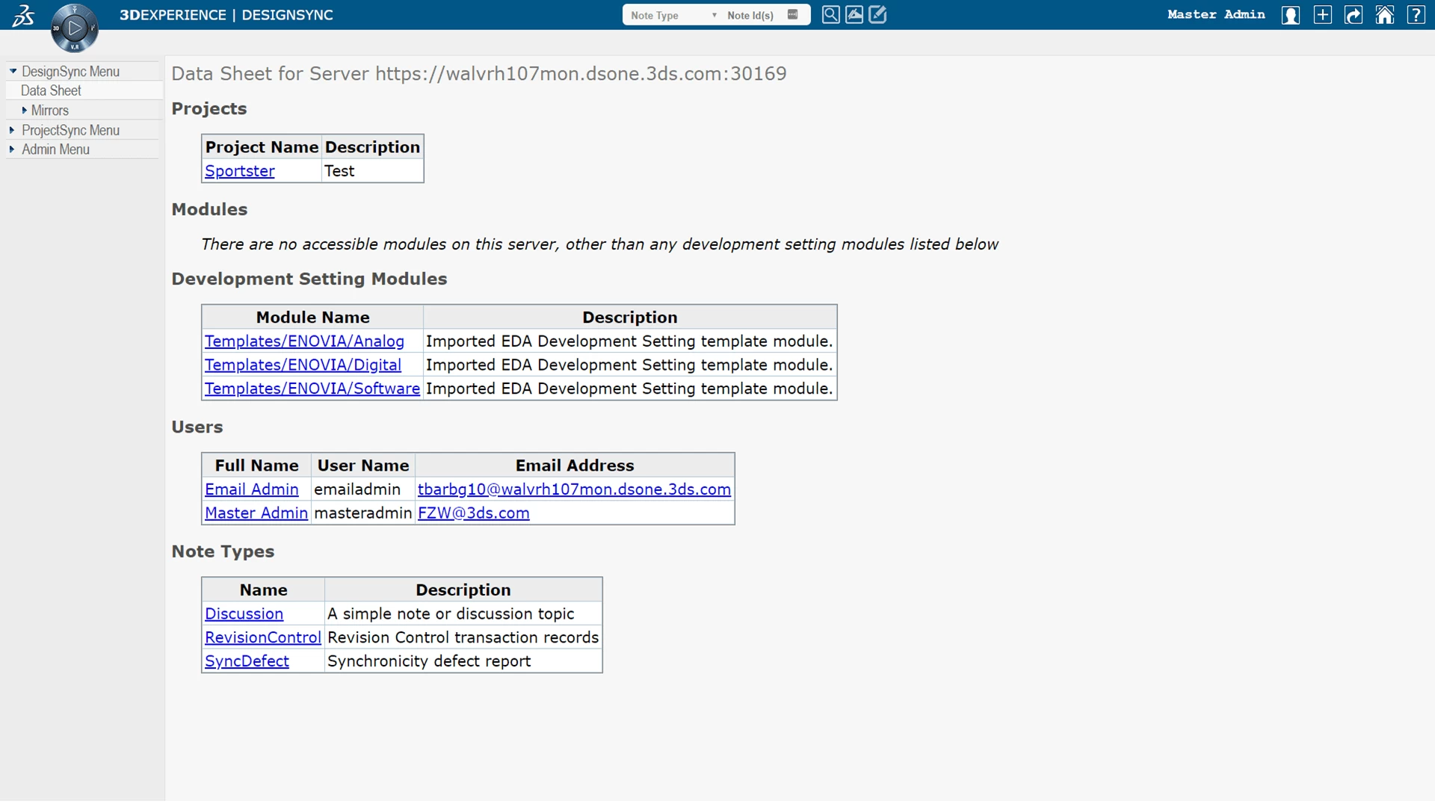The image size is (1435, 807).
Task: Click the image view toolbar icon
Action: (x=854, y=15)
